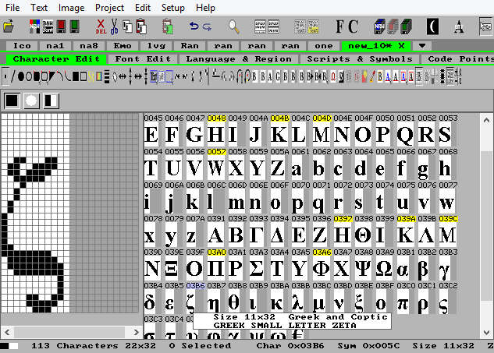
Task: Click the magnifying glass search icon
Action: coord(233,26)
